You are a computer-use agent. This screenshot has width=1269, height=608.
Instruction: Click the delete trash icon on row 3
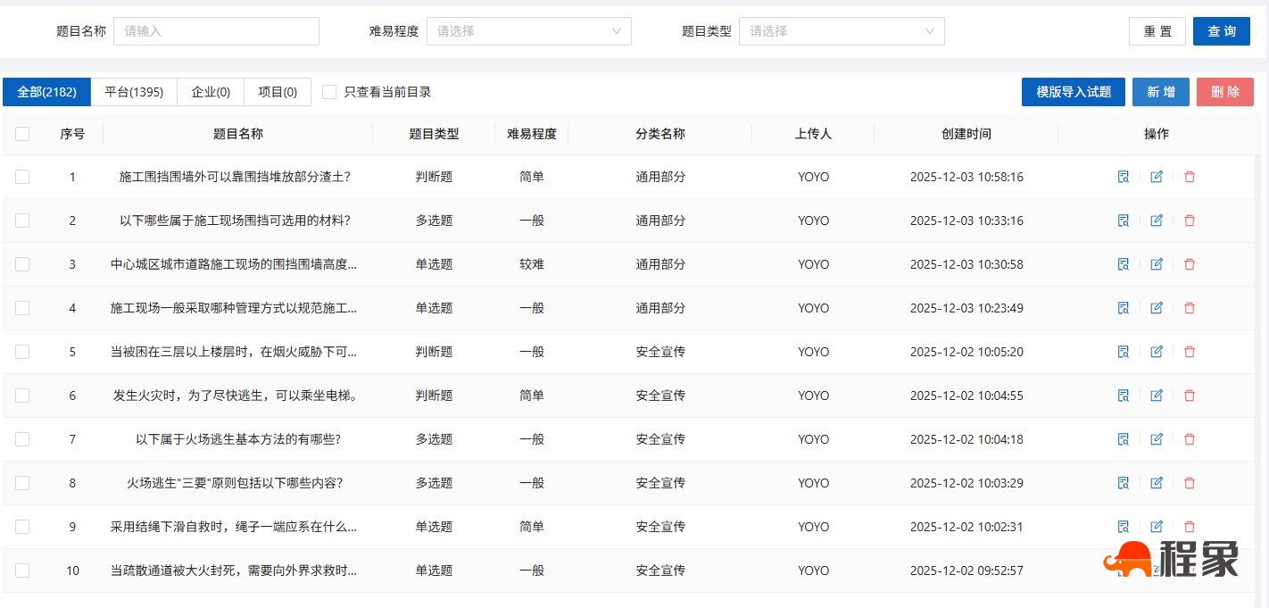[x=1190, y=264]
